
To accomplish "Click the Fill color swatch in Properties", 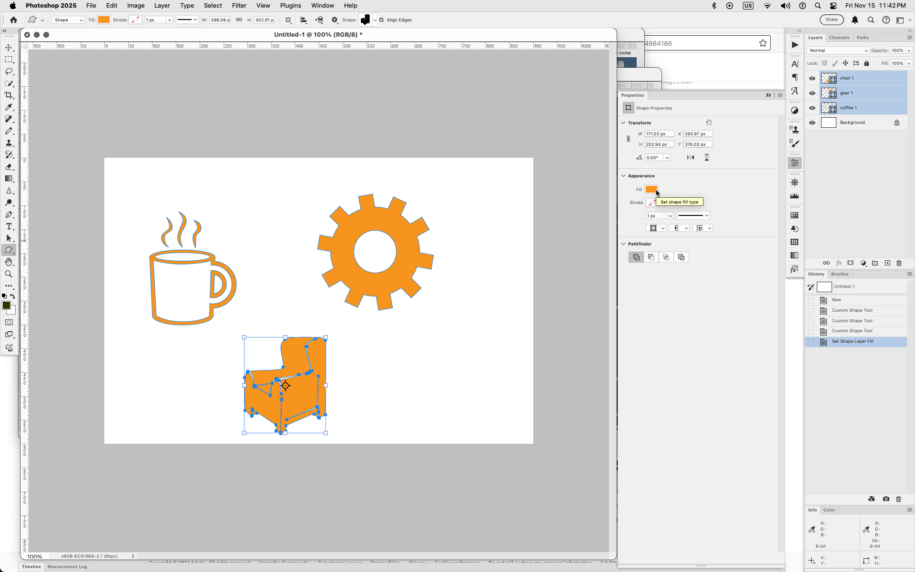I will coord(651,189).
